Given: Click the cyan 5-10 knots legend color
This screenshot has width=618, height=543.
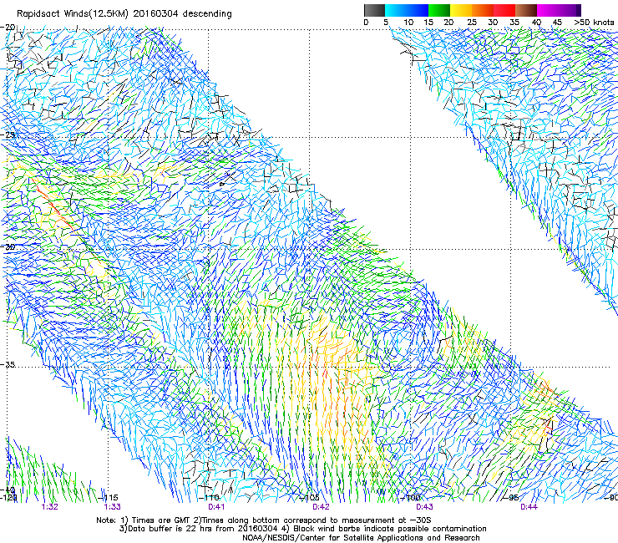Looking at the screenshot, I should click(396, 10).
